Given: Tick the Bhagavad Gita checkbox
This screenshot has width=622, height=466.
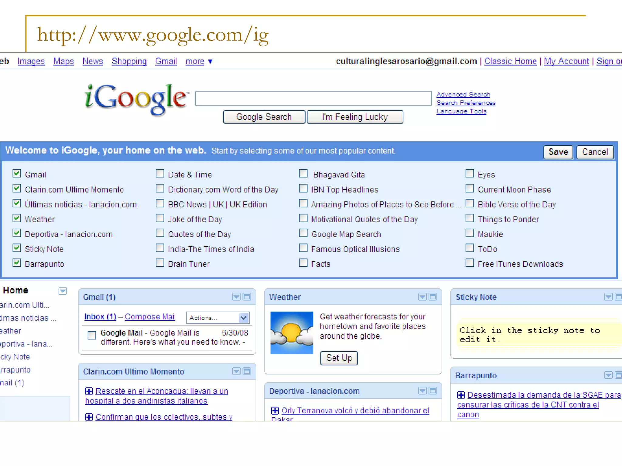Looking at the screenshot, I should (303, 174).
